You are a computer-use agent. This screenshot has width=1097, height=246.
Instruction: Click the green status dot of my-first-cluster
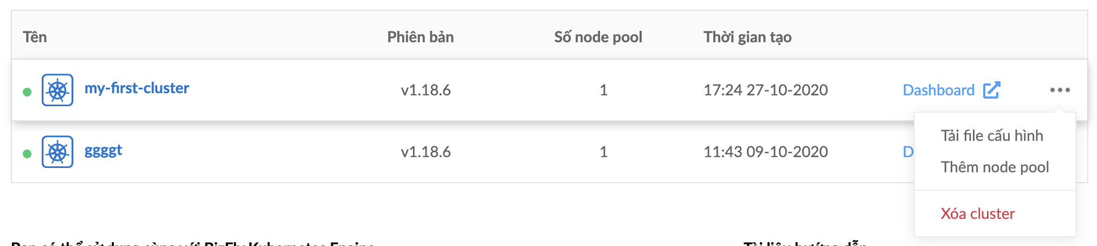tap(27, 92)
